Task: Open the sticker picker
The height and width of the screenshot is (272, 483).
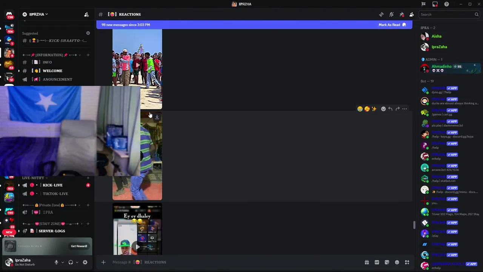Action: [x=387, y=262]
